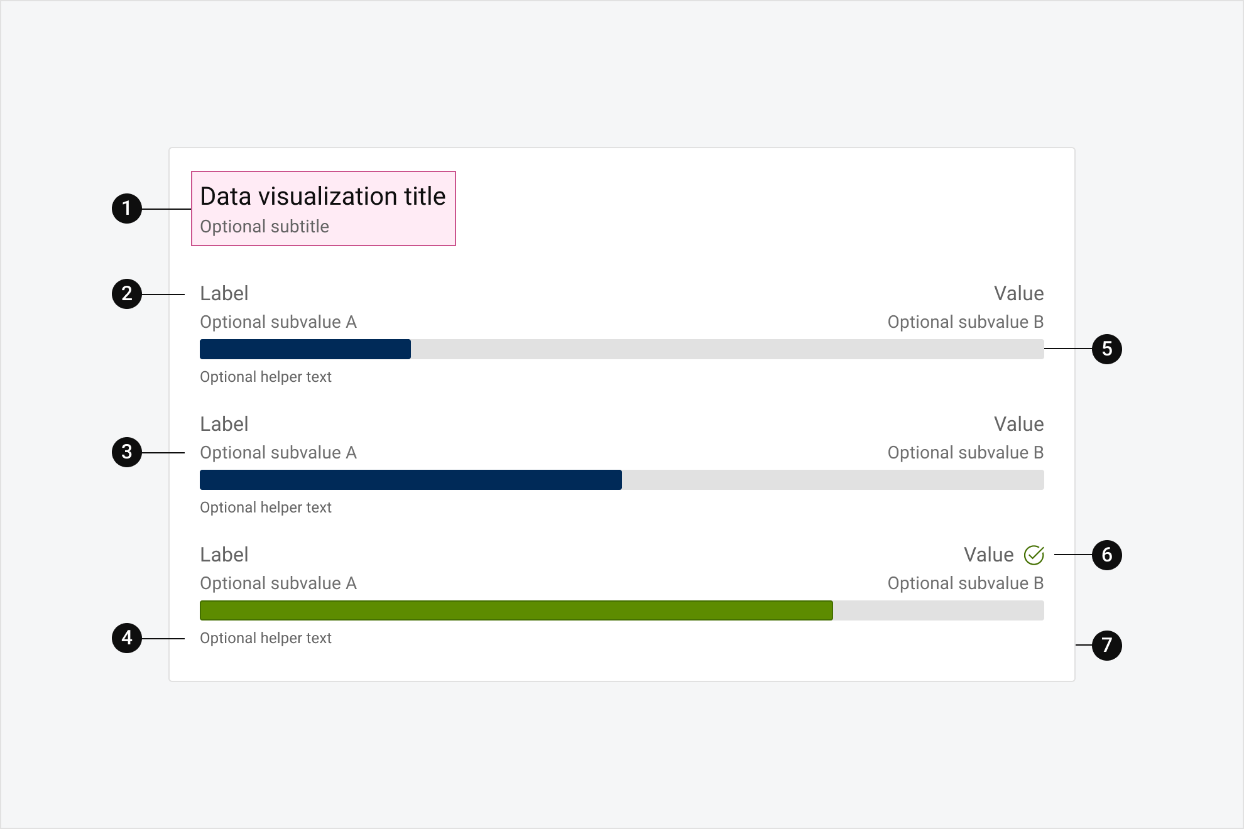Select numbered callout badge 2
The height and width of the screenshot is (829, 1244).
128,293
